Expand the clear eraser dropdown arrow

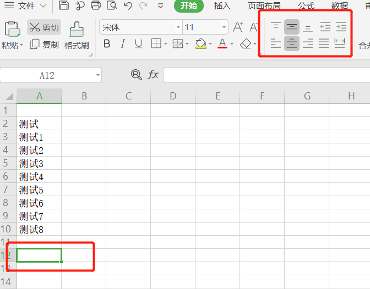pos(254,44)
